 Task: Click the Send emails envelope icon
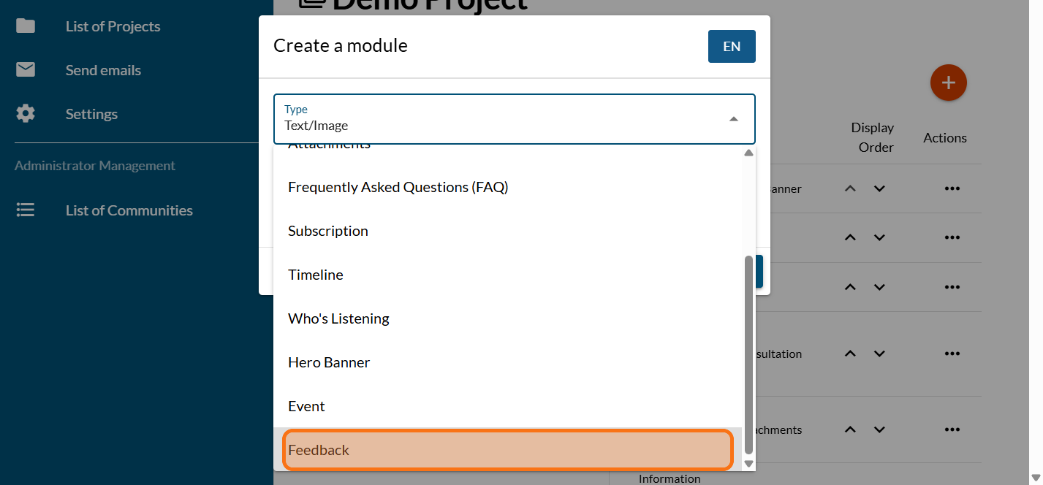tap(26, 70)
